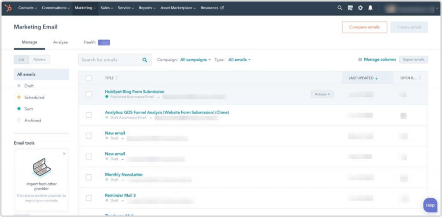This screenshot has width=442, height=217.
Task: Sort by LAST UPDATED column arrow
Action: (376, 78)
